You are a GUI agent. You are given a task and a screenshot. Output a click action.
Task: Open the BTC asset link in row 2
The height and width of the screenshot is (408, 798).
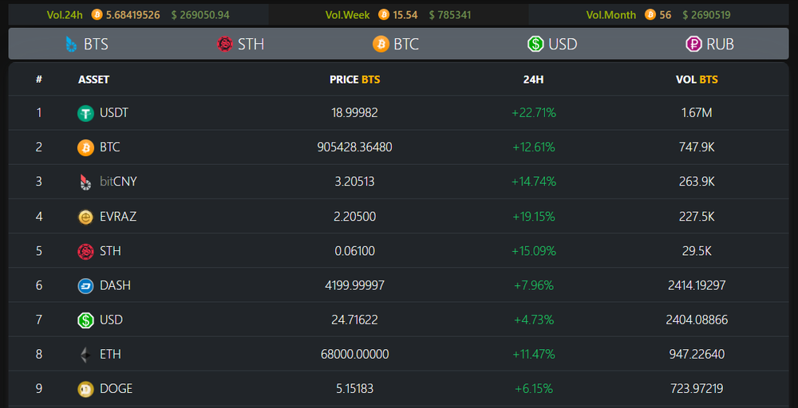tap(110, 147)
